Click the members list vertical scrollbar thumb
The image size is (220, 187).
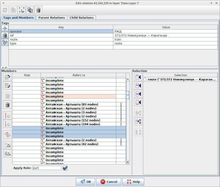pyautogui.click(x=128, y=95)
